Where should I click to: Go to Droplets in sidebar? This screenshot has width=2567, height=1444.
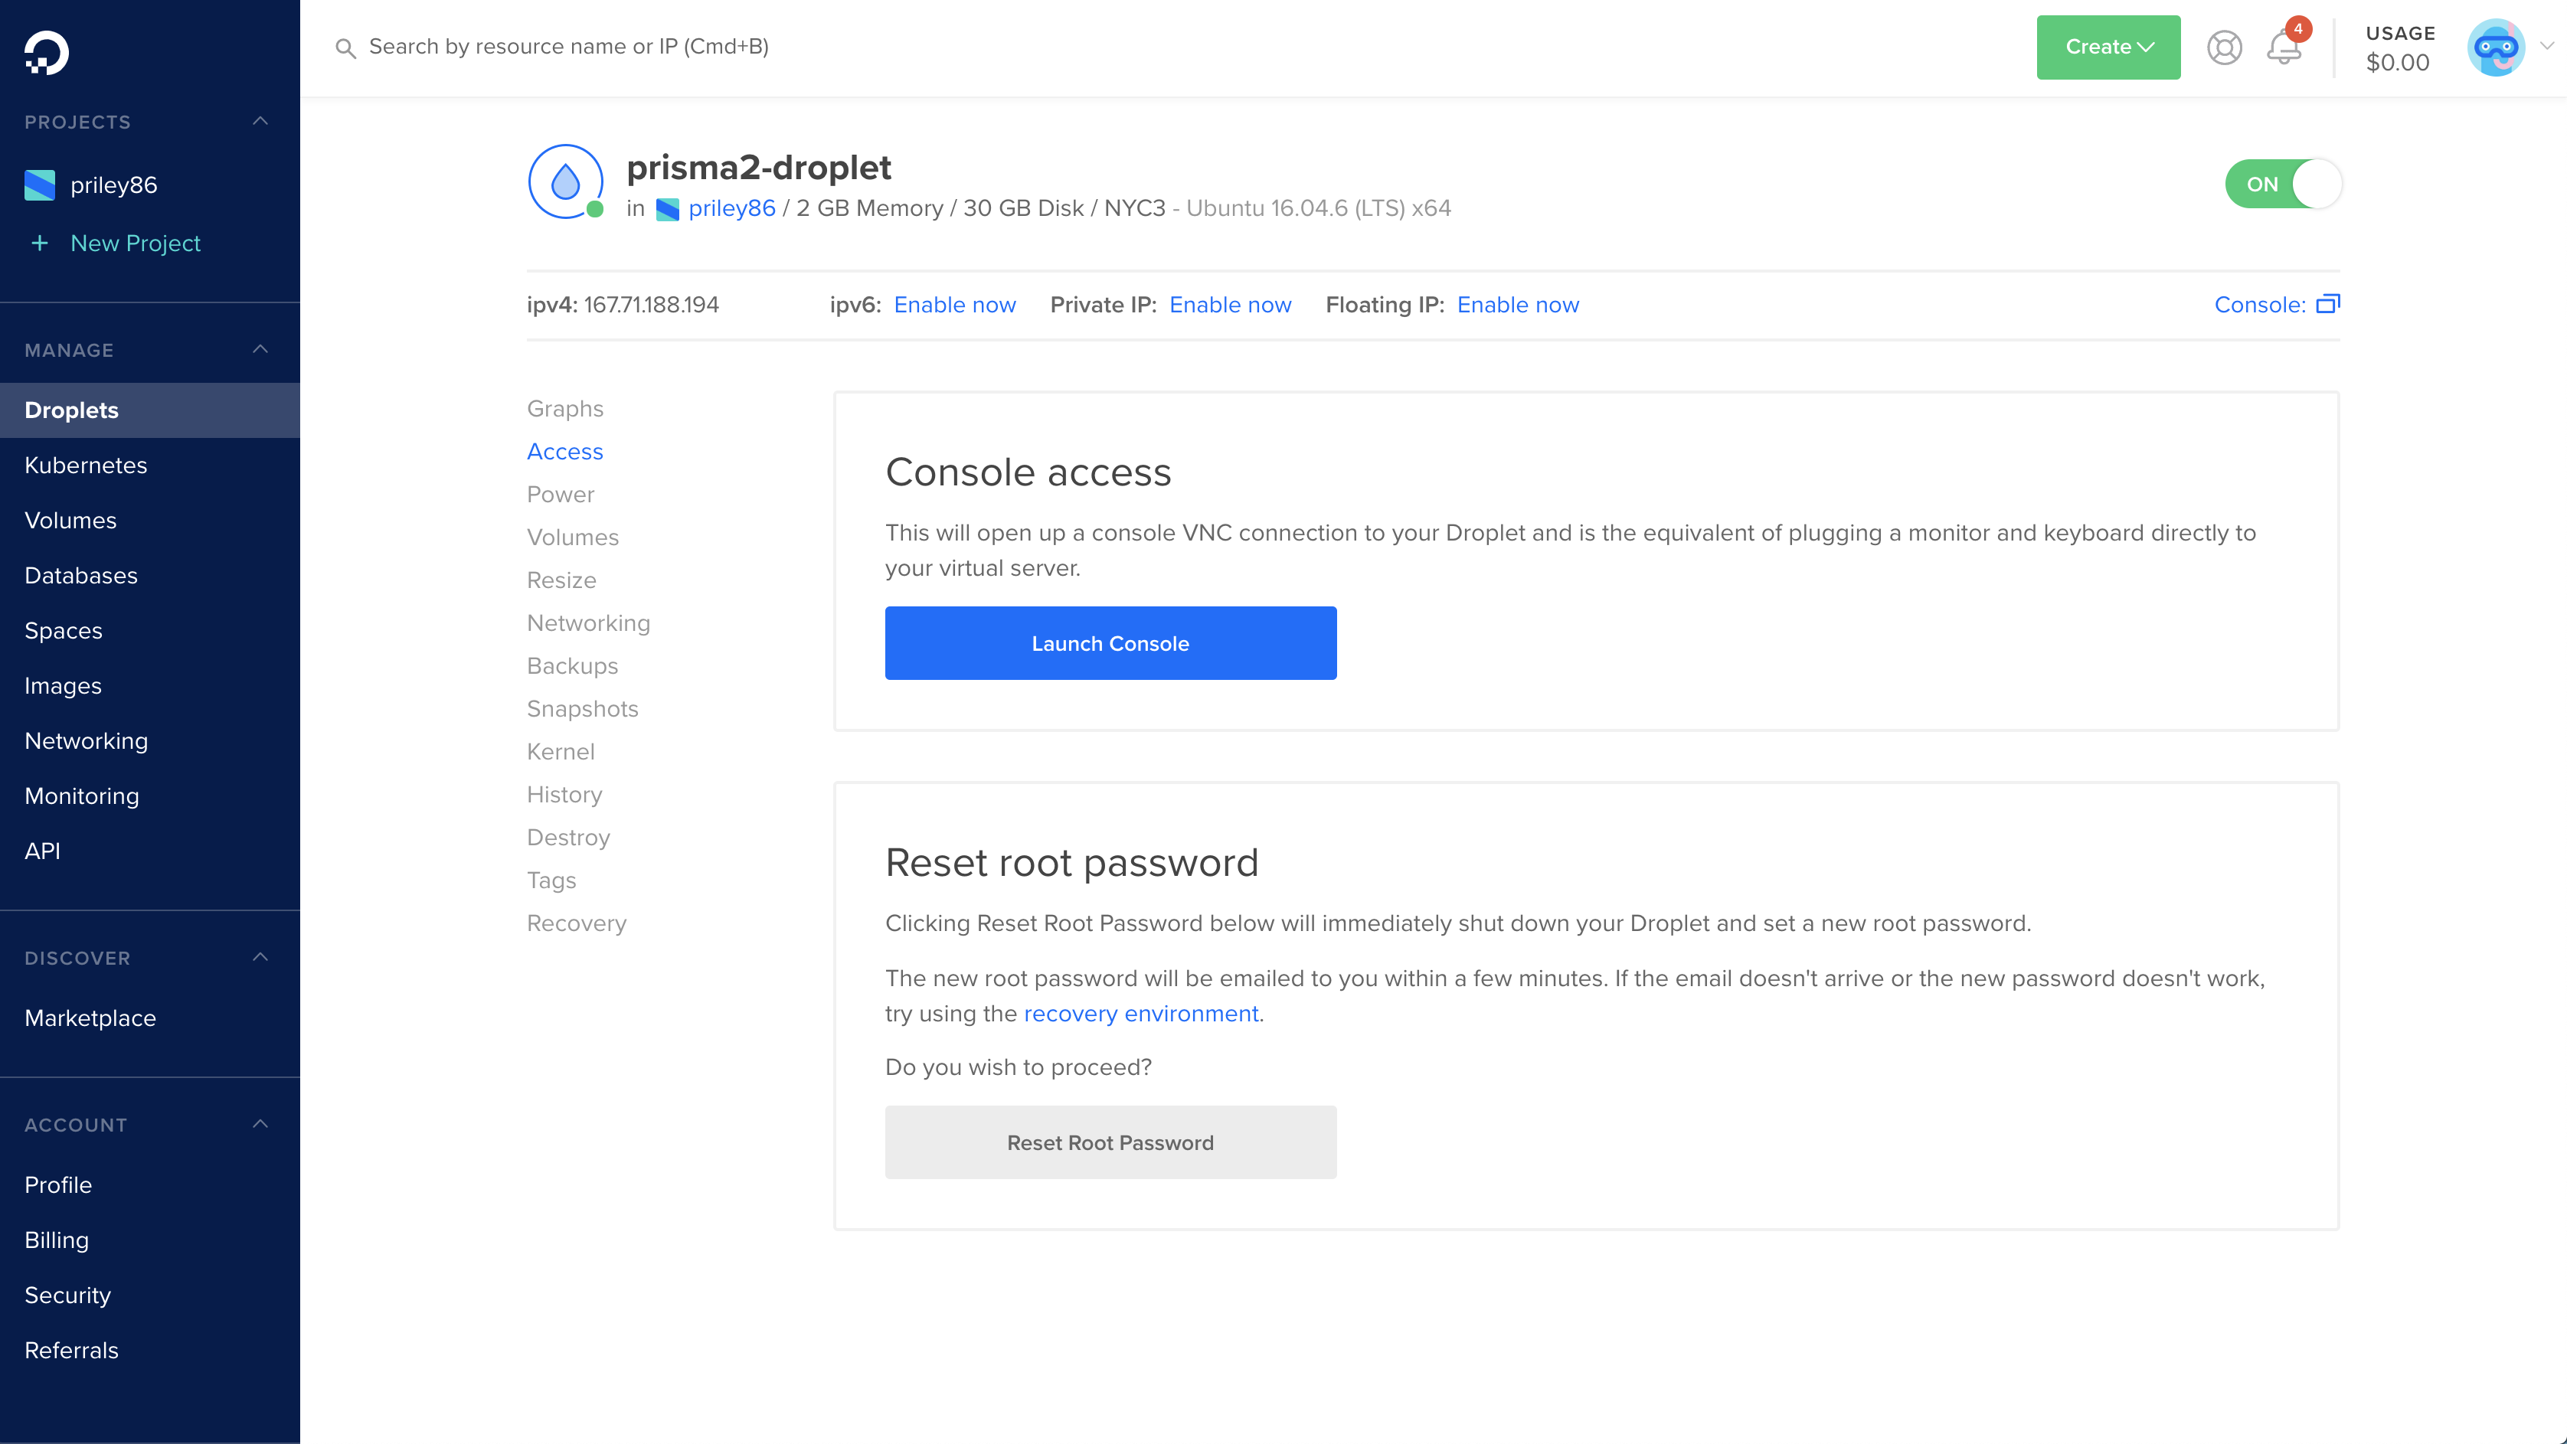tap(149, 410)
